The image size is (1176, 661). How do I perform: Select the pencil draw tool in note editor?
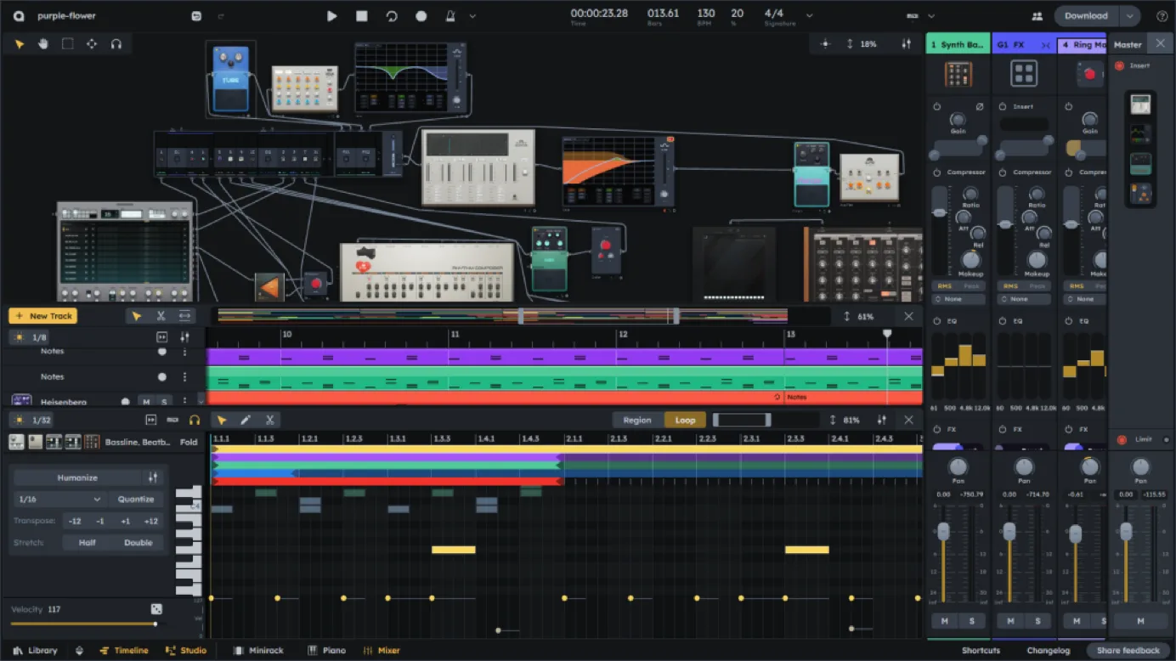tap(246, 420)
